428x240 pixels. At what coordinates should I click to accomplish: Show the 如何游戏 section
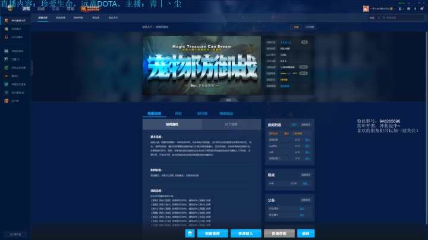(x=172, y=124)
